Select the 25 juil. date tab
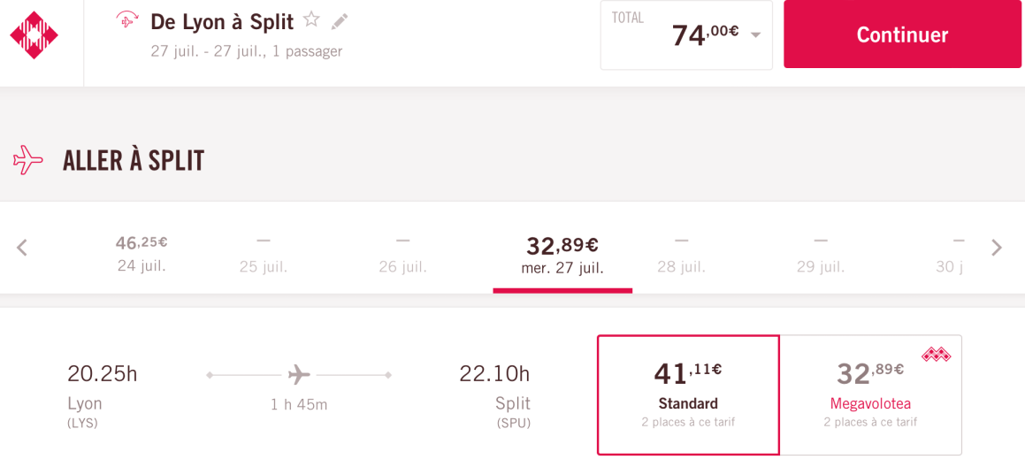This screenshot has height=467, width=1025. tap(264, 255)
